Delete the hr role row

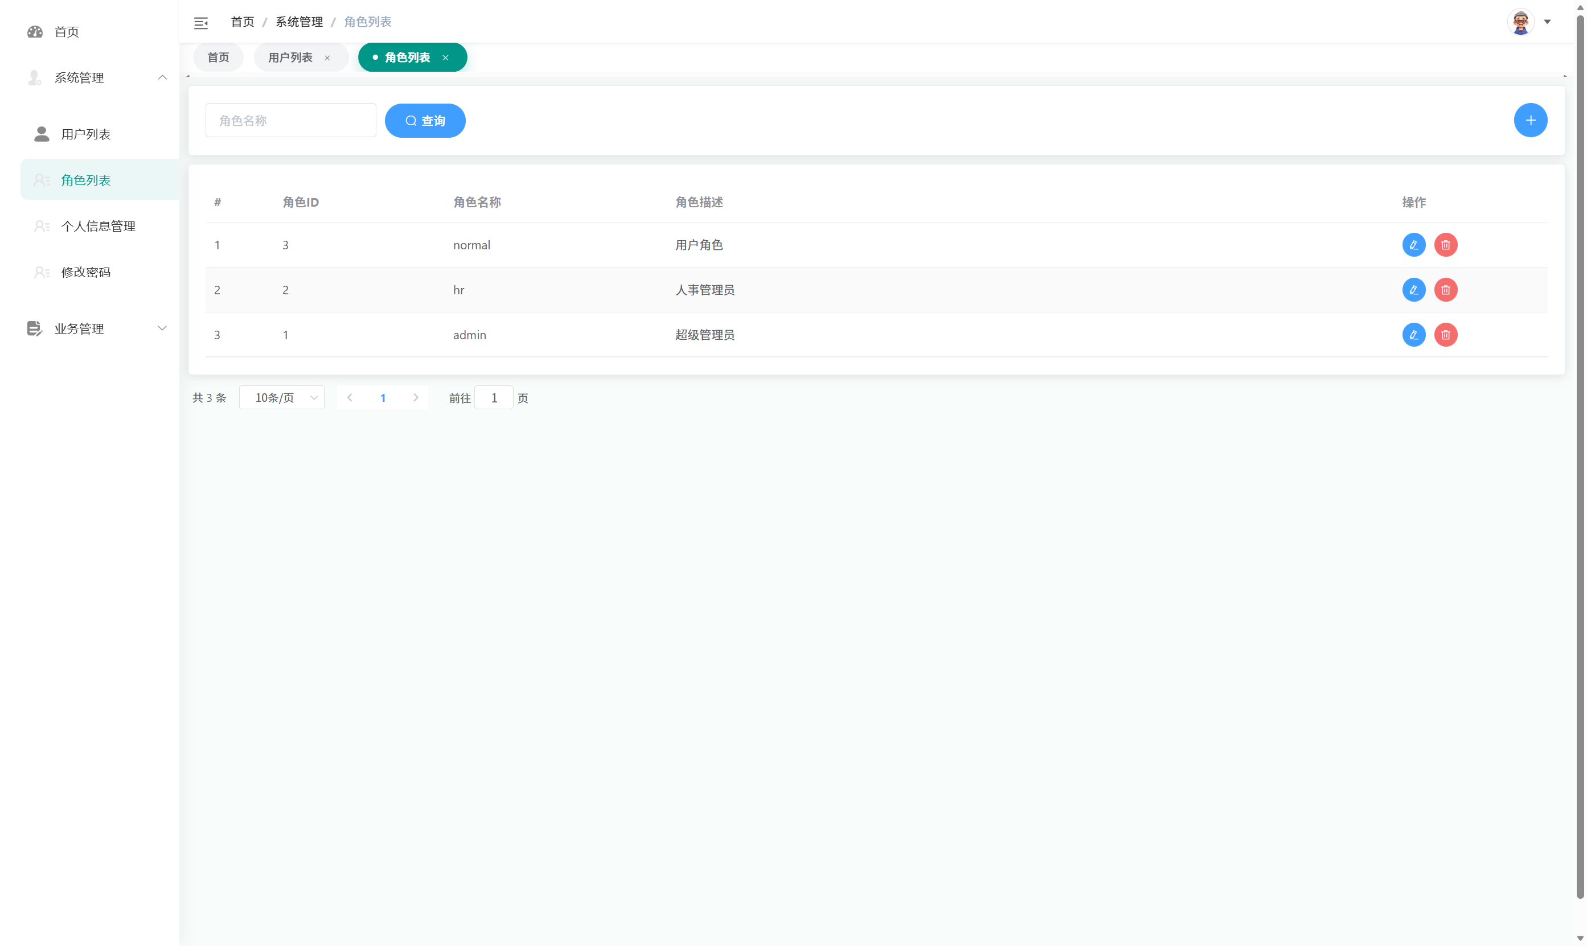pyautogui.click(x=1445, y=290)
